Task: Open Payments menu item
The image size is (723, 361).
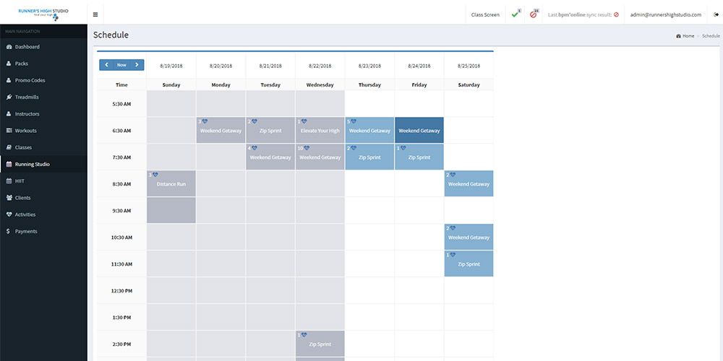Action: (x=43, y=231)
